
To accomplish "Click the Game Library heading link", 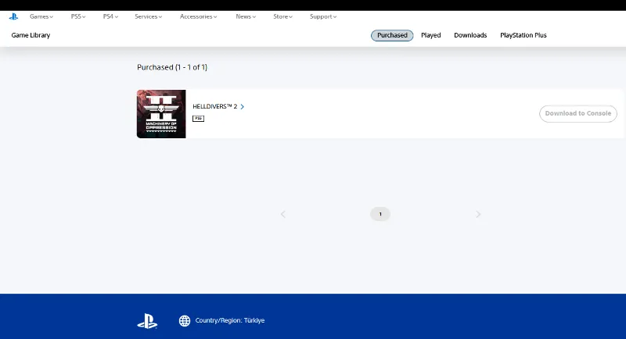I will [31, 35].
